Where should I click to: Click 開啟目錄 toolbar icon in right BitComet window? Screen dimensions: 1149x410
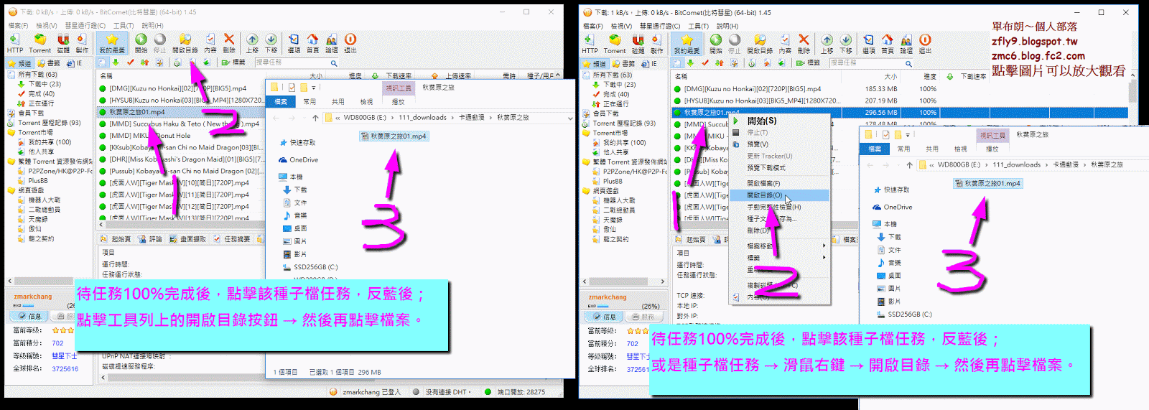click(x=760, y=44)
